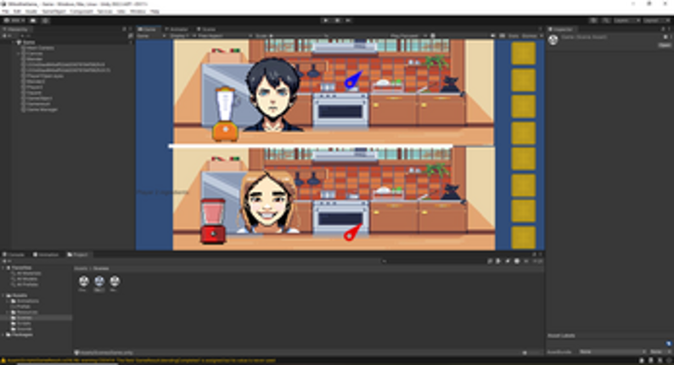Open the File menu
The width and height of the screenshot is (674, 365).
tap(6, 11)
